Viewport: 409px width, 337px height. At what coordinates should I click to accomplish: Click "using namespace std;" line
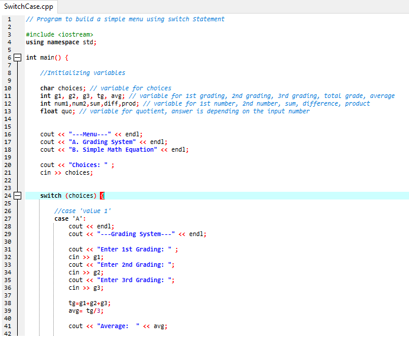tap(61, 42)
